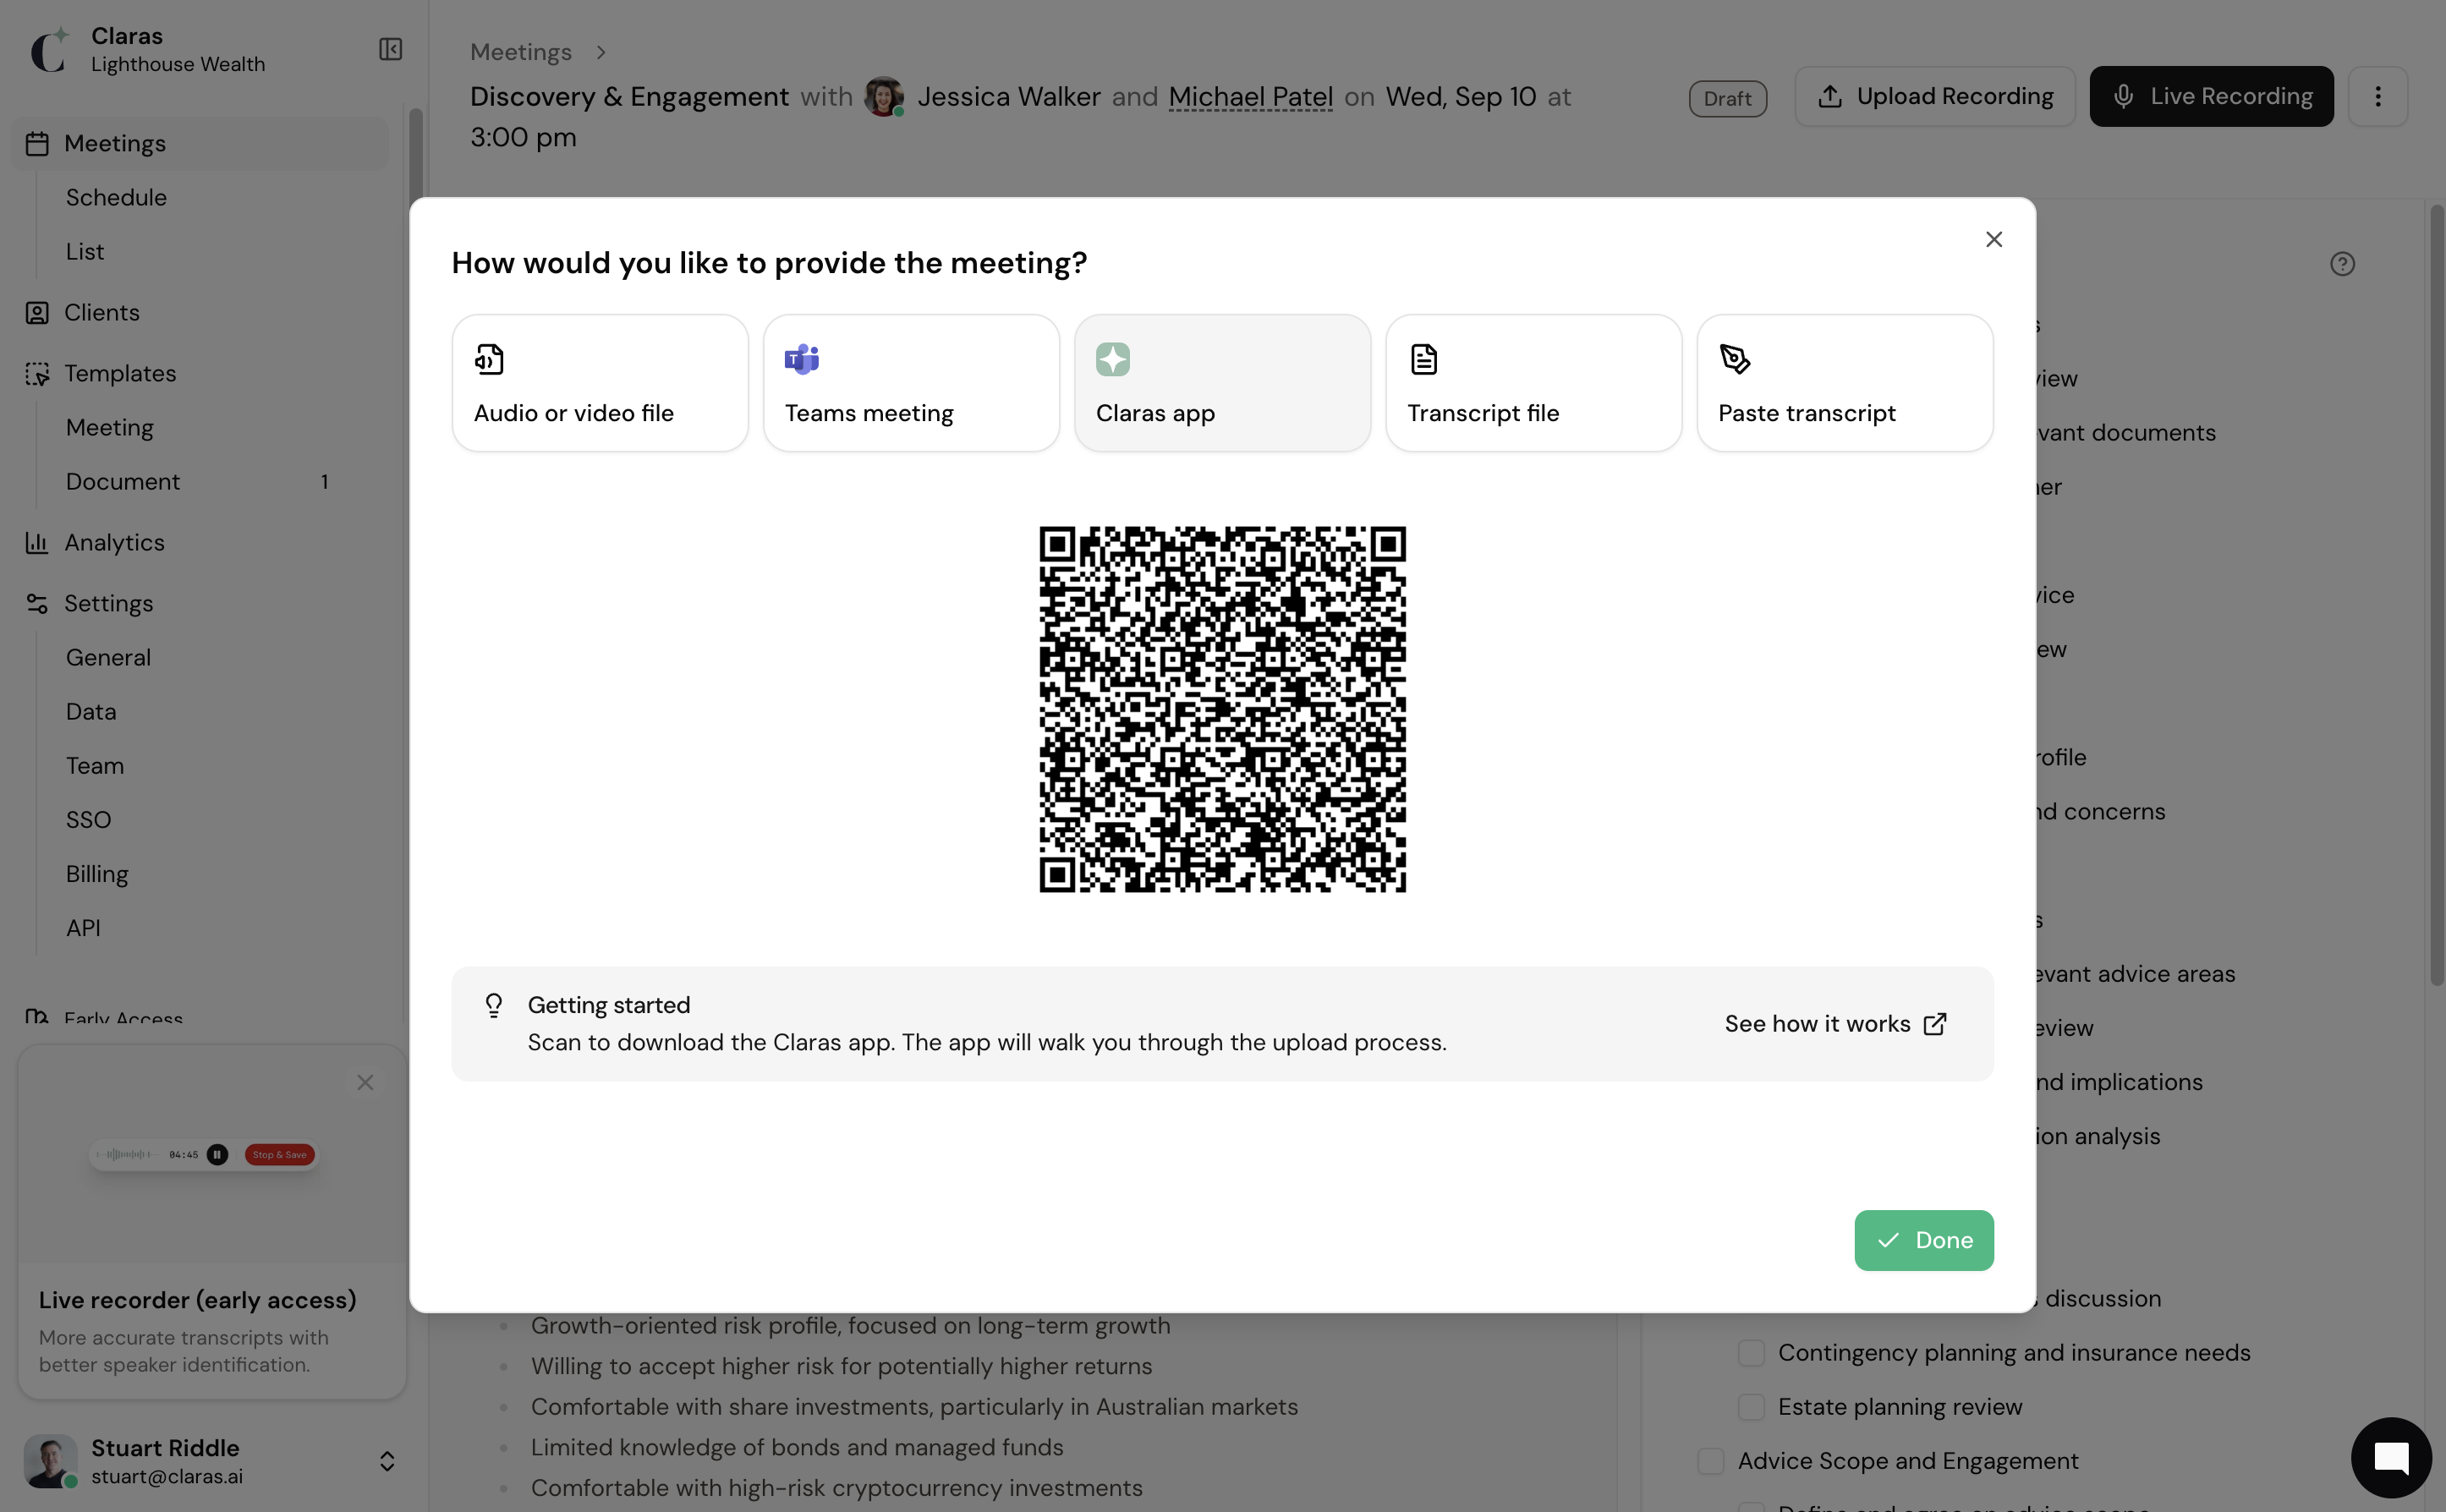This screenshot has height=1512, width=2446.
Task: Click Jessica Walker's avatar
Action: pyautogui.click(x=883, y=97)
